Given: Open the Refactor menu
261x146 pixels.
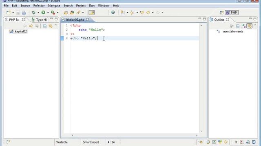Looking at the screenshot, I should pos(39,6).
